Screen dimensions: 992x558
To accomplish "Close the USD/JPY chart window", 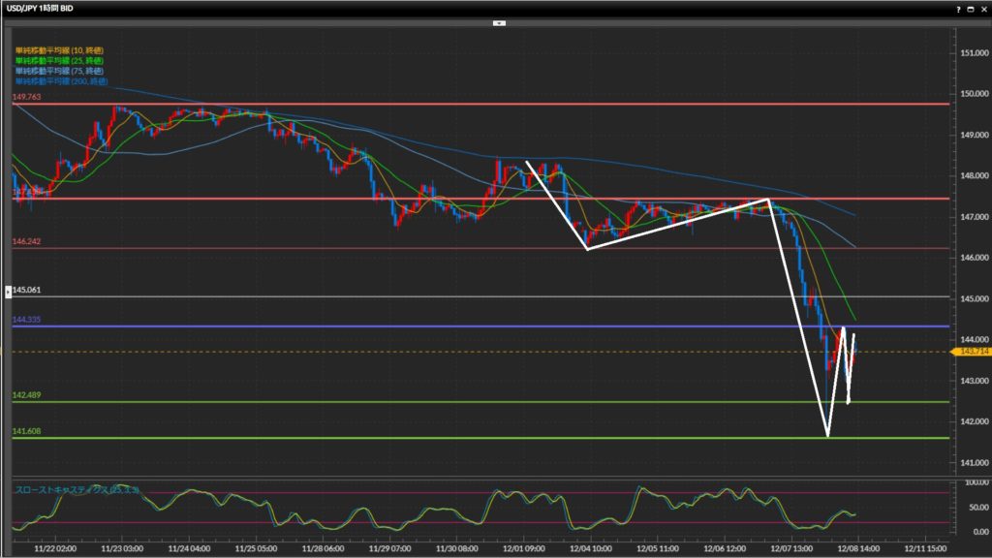I will coord(982,9).
